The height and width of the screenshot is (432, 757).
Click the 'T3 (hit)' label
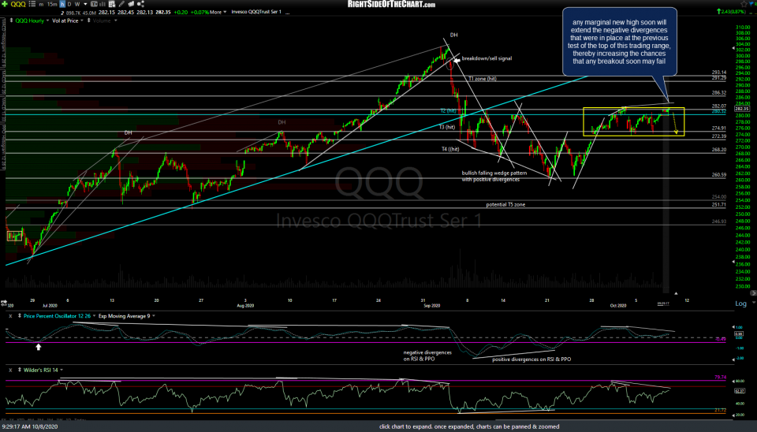click(447, 128)
